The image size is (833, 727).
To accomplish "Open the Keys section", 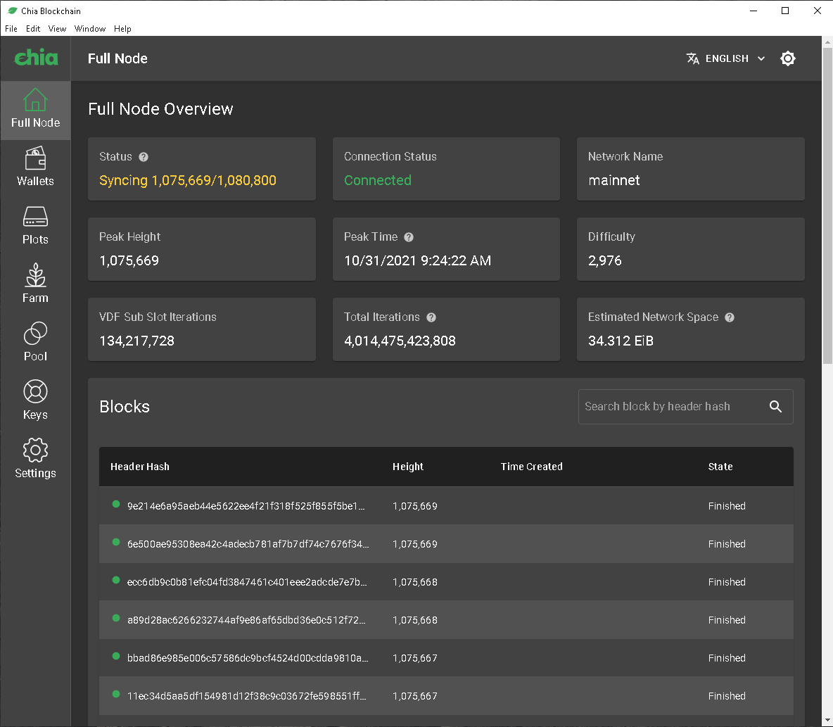I will tap(35, 401).
